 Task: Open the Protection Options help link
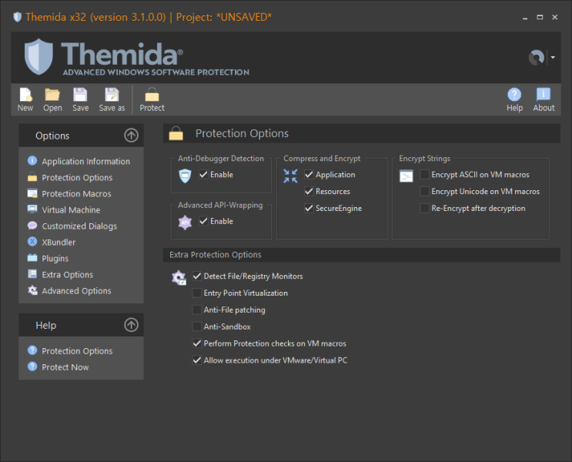[x=77, y=351]
